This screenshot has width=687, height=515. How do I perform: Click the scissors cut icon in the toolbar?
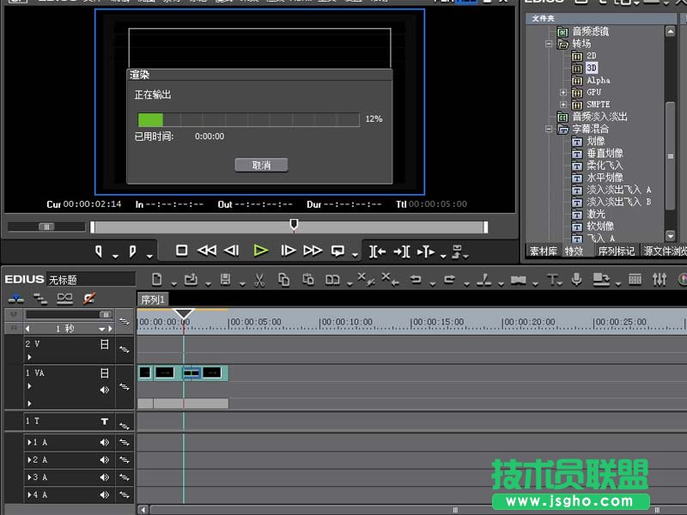click(259, 279)
